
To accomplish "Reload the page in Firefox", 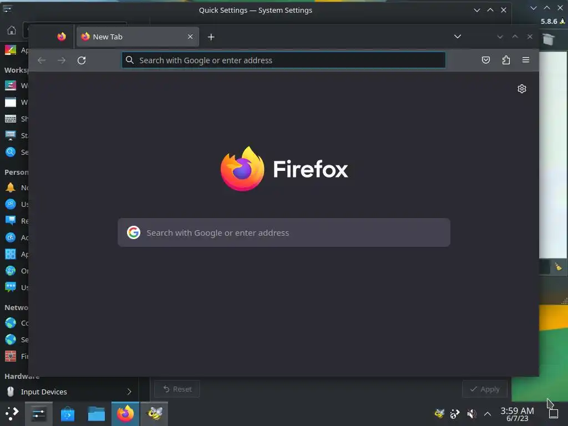I will pyautogui.click(x=82, y=60).
